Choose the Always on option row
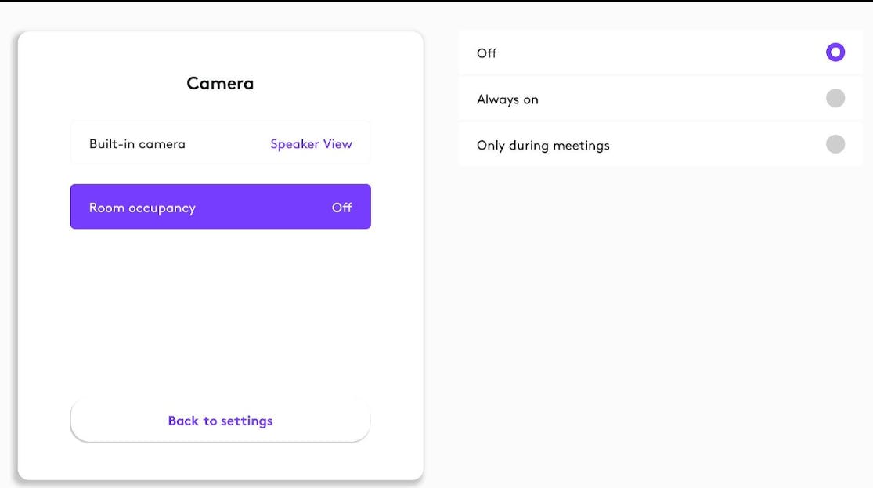The width and height of the screenshot is (873, 488). (659, 99)
